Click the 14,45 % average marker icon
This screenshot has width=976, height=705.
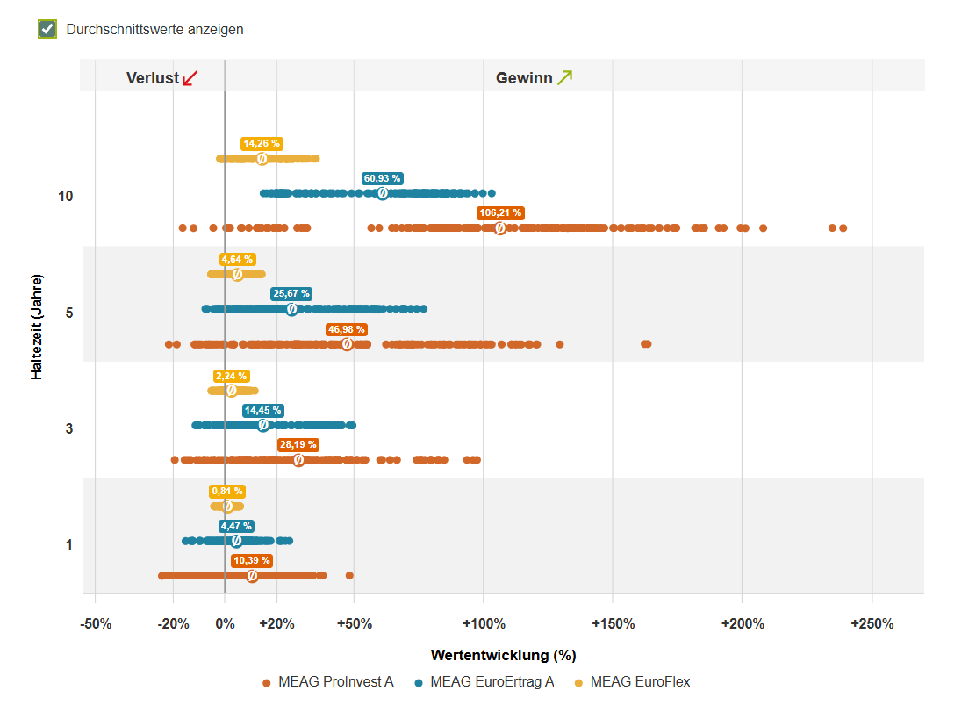point(262,425)
